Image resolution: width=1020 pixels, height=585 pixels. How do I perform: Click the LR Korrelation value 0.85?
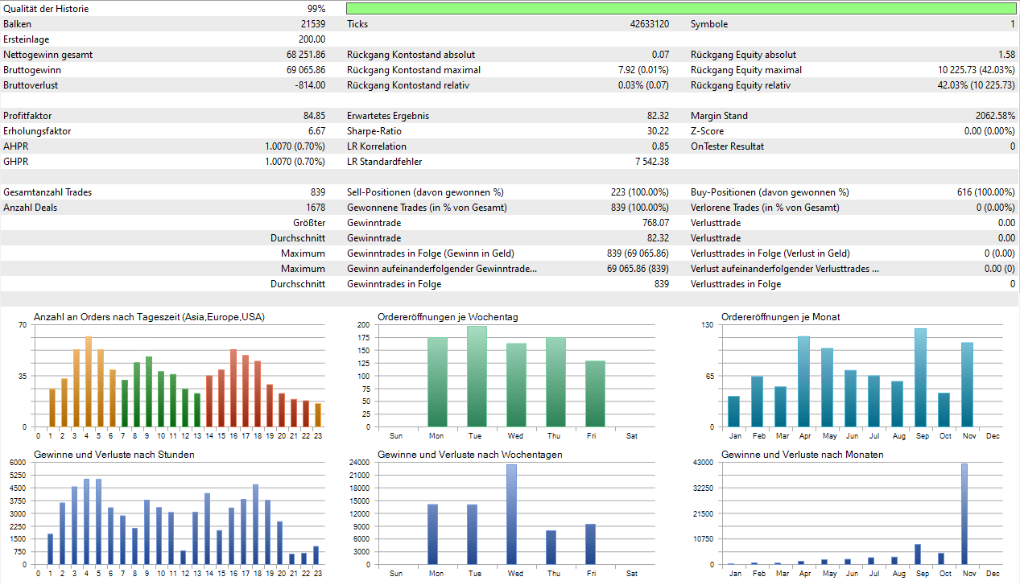661,146
